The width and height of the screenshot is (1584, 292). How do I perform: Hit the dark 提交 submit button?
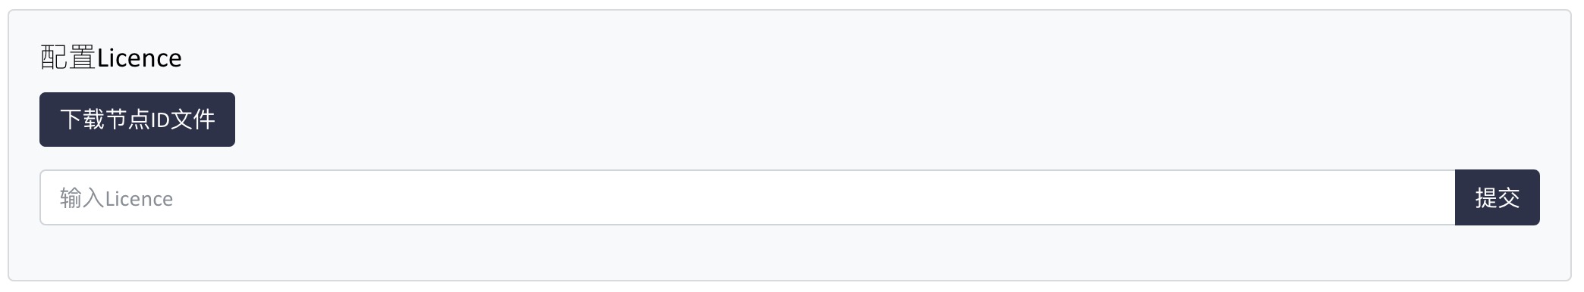1497,197
